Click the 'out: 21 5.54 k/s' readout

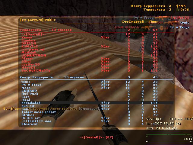click(162, 128)
